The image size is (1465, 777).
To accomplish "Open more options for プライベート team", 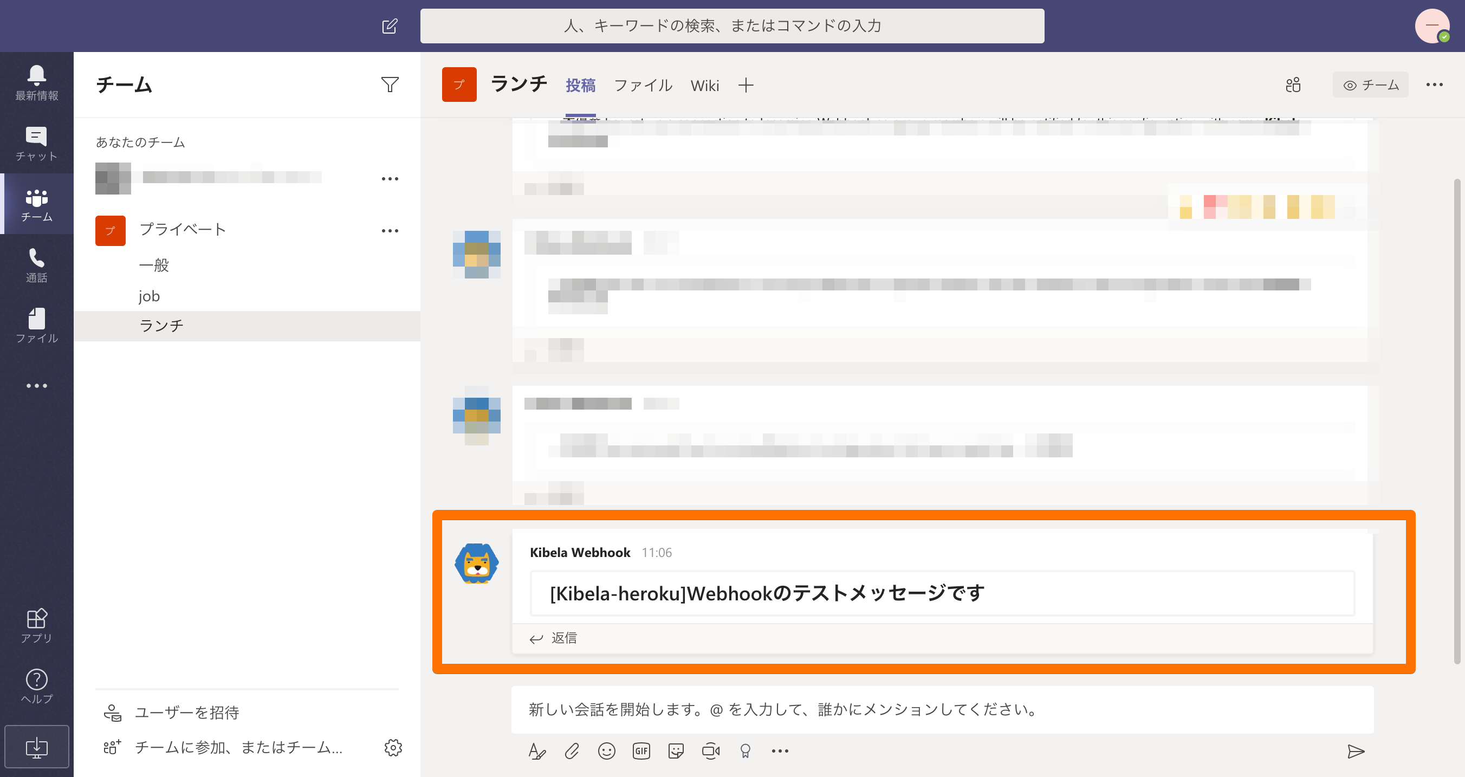I will [x=390, y=231].
